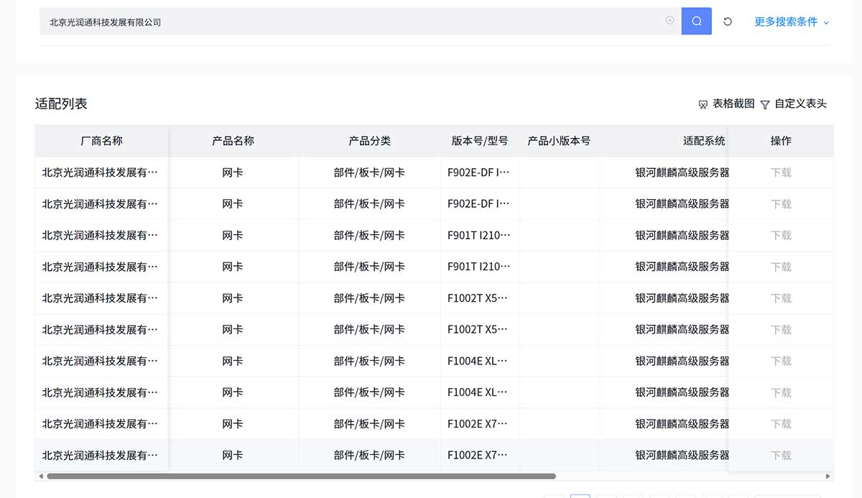The height and width of the screenshot is (498, 862).
Task: Click the highlighted row's 部件/板卡/网卡 cell
Action: [369, 455]
